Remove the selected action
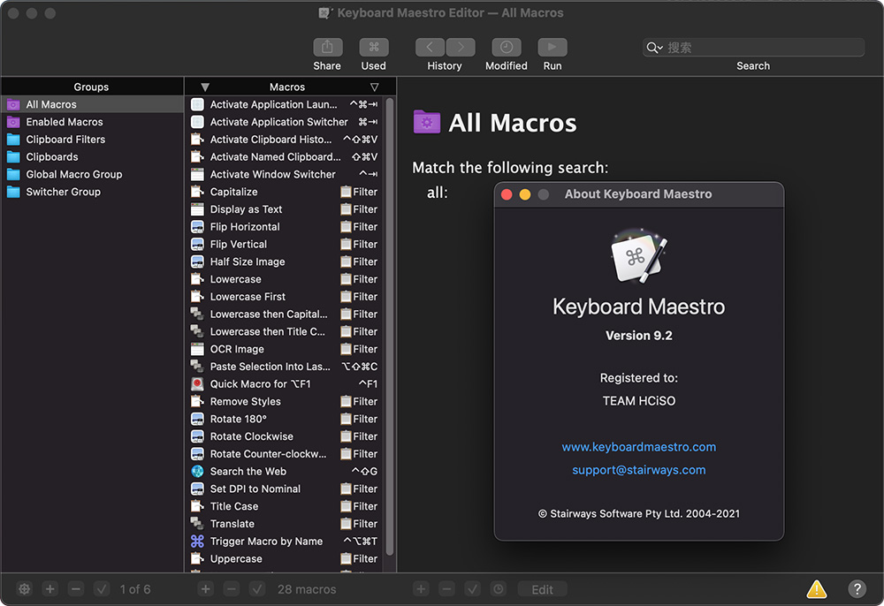This screenshot has width=884, height=606. [x=447, y=589]
